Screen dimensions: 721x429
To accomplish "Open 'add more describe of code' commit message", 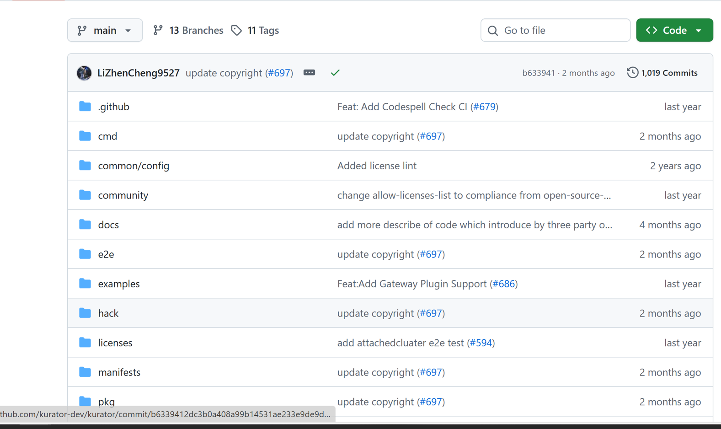I will pyautogui.click(x=475, y=225).
